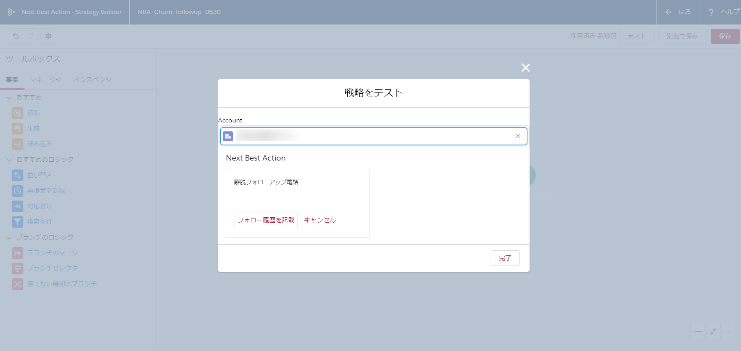741x351 pixels.
Task: Select the 検索条件 filter funnel icon
Action: [18, 222]
